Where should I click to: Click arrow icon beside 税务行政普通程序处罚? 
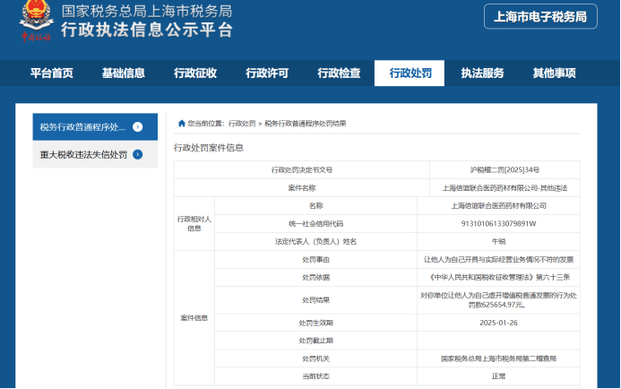(x=137, y=127)
